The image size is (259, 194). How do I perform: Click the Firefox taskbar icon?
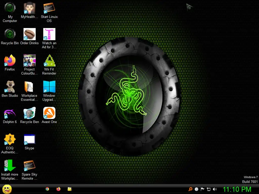pos(58,189)
